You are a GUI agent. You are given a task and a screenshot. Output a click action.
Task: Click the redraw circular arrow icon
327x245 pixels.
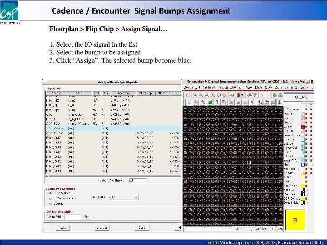point(218,94)
